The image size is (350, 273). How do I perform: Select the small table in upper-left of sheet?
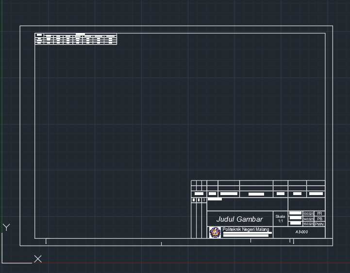pyautogui.click(x=76, y=39)
